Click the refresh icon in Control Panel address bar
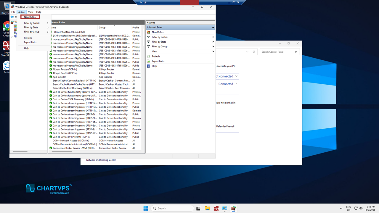 tap(254, 52)
